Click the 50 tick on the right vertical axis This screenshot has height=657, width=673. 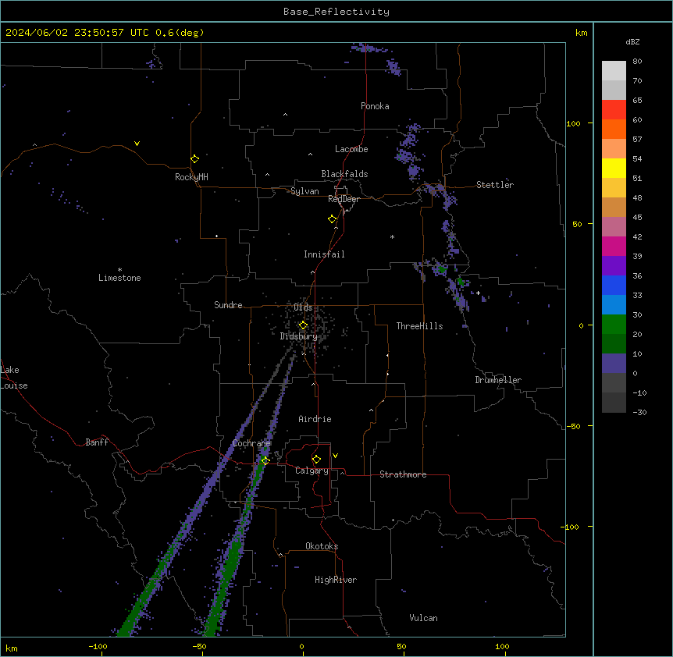click(x=577, y=224)
